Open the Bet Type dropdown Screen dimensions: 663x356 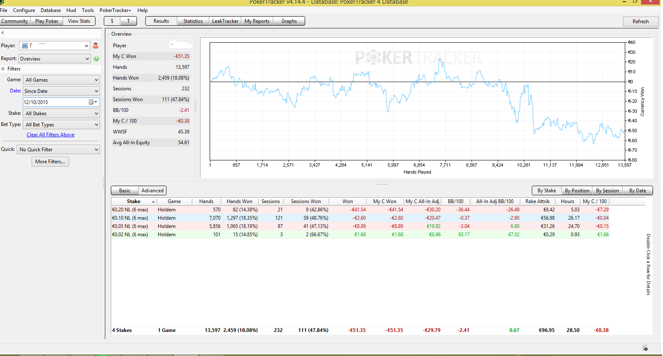[x=61, y=125]
